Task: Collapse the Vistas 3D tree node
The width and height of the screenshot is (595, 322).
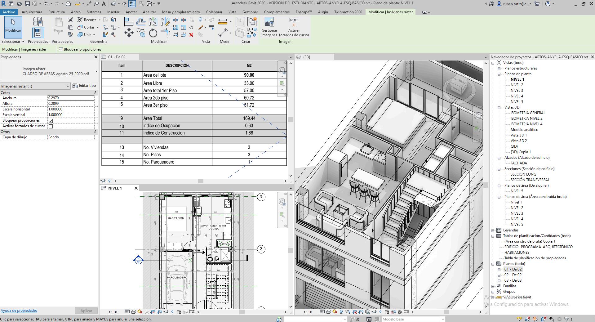Action: coord(499,108)
